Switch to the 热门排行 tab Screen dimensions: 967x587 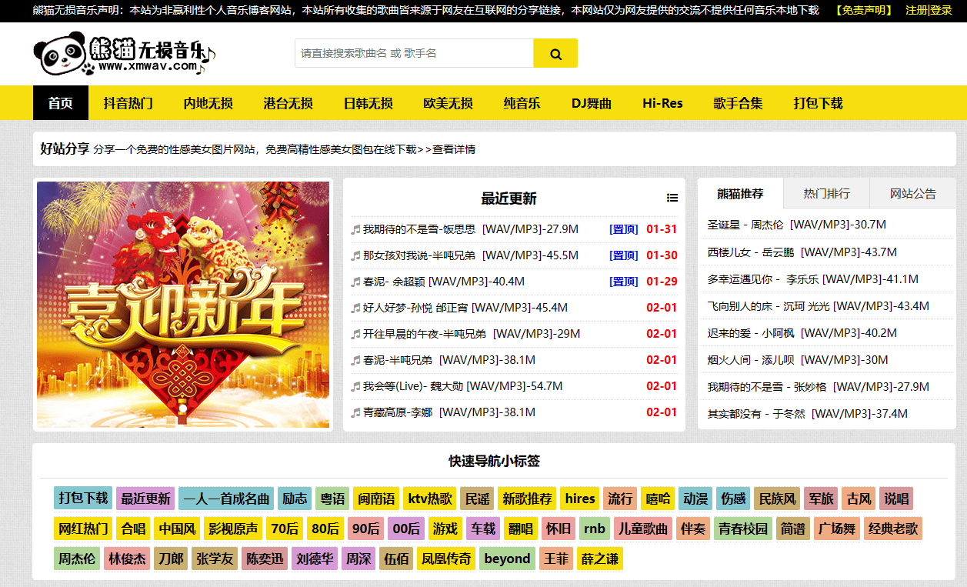[826, 193]
